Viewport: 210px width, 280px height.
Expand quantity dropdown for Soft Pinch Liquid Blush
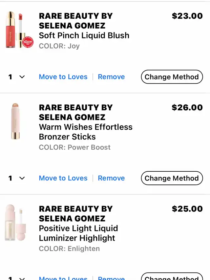[16, 77]
